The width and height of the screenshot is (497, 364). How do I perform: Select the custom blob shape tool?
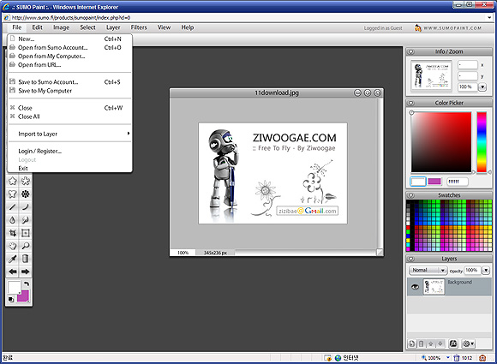[12, 194]
